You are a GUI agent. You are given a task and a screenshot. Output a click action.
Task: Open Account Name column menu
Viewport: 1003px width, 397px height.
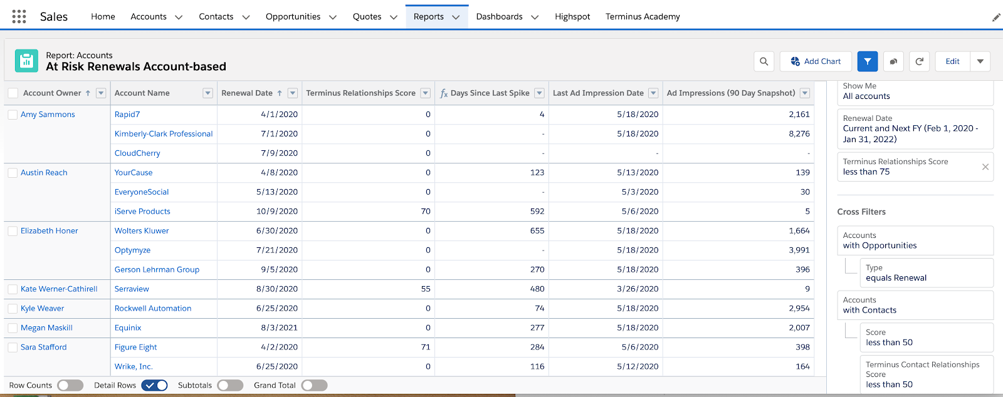point(208,93)
